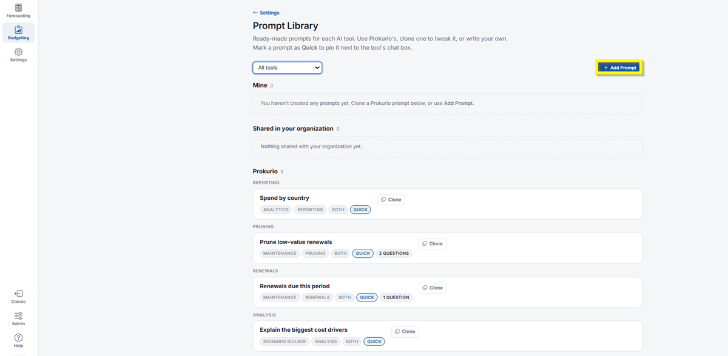728x356 pixels.
Task: Click the QUICK badge on Renewals due this period
Action: (367, 298)
